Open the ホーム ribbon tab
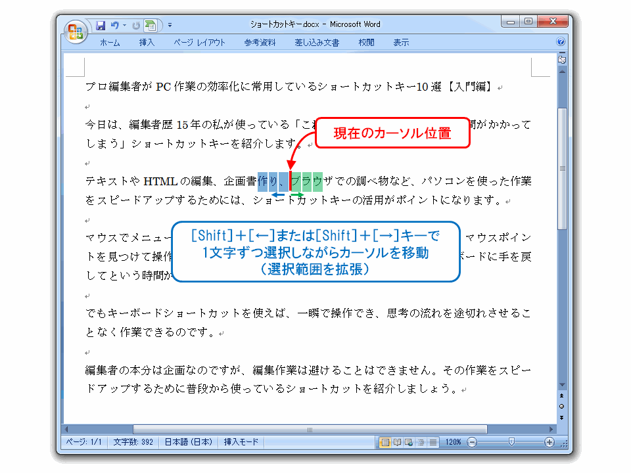Viewport: 631px width, 473px height. (110, 43)
